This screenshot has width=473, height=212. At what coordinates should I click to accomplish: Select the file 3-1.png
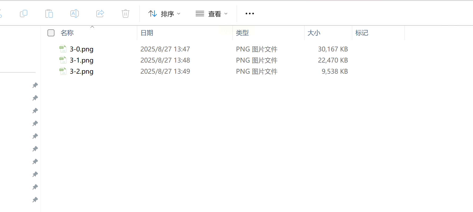click(81, 60)
